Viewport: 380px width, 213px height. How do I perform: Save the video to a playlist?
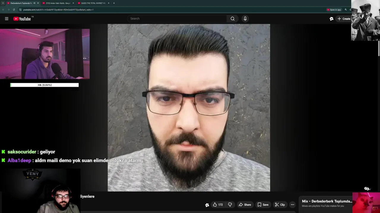(x=263, y=205)
